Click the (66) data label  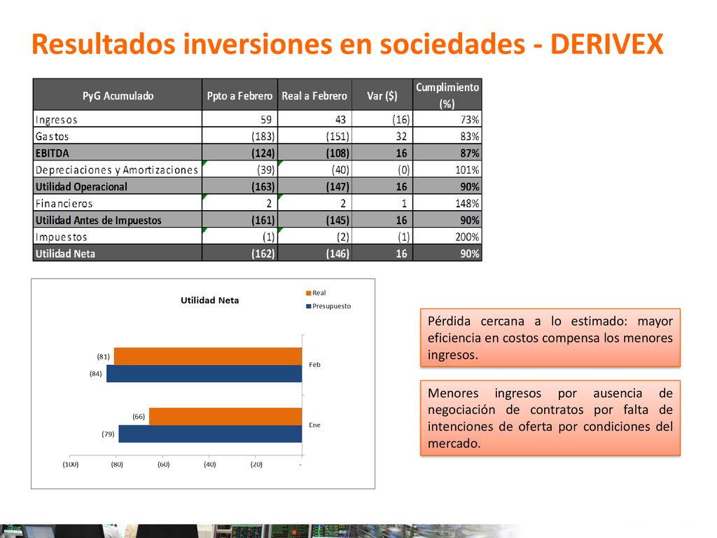coord(139,417)
